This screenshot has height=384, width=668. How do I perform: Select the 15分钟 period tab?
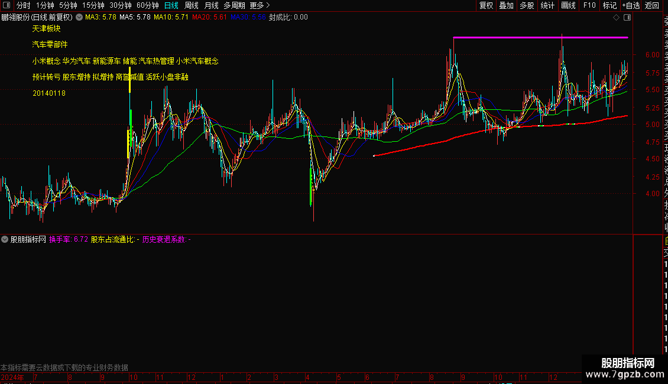pos(93,5)
